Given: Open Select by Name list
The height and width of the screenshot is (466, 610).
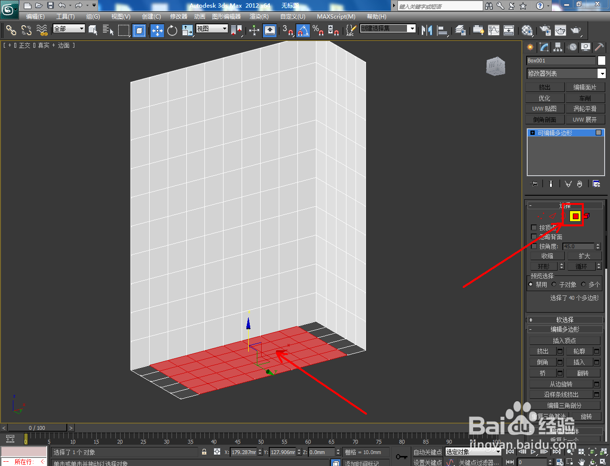Looking at the screenshot, I should (108, 30).
